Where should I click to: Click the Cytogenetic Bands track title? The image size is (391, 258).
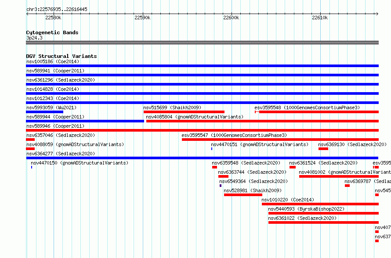click(52, 32)
